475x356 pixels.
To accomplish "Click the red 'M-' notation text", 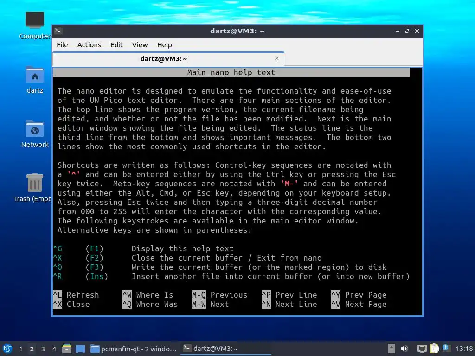I will pyautogui.click(x=289, y=184).
